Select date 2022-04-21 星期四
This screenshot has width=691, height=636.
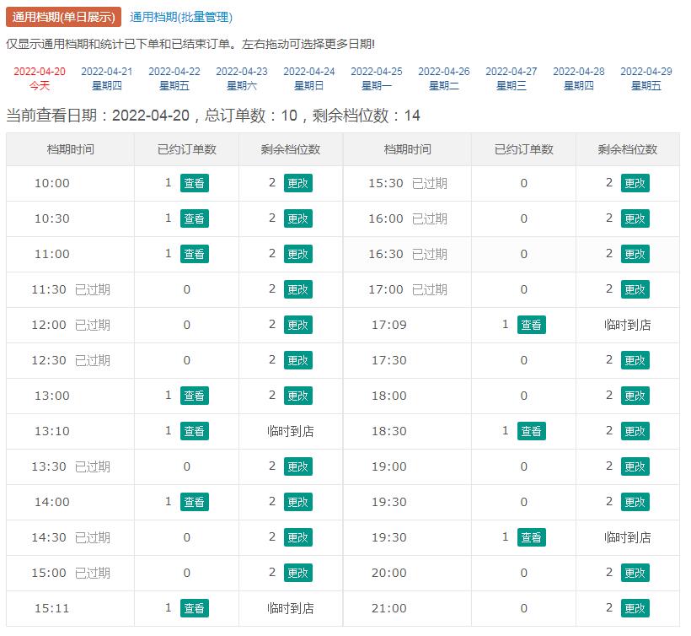point(106,78)
